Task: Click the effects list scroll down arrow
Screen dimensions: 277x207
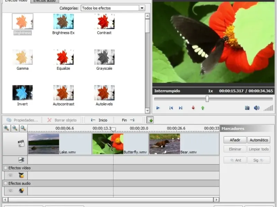Action: pos(148,111)
